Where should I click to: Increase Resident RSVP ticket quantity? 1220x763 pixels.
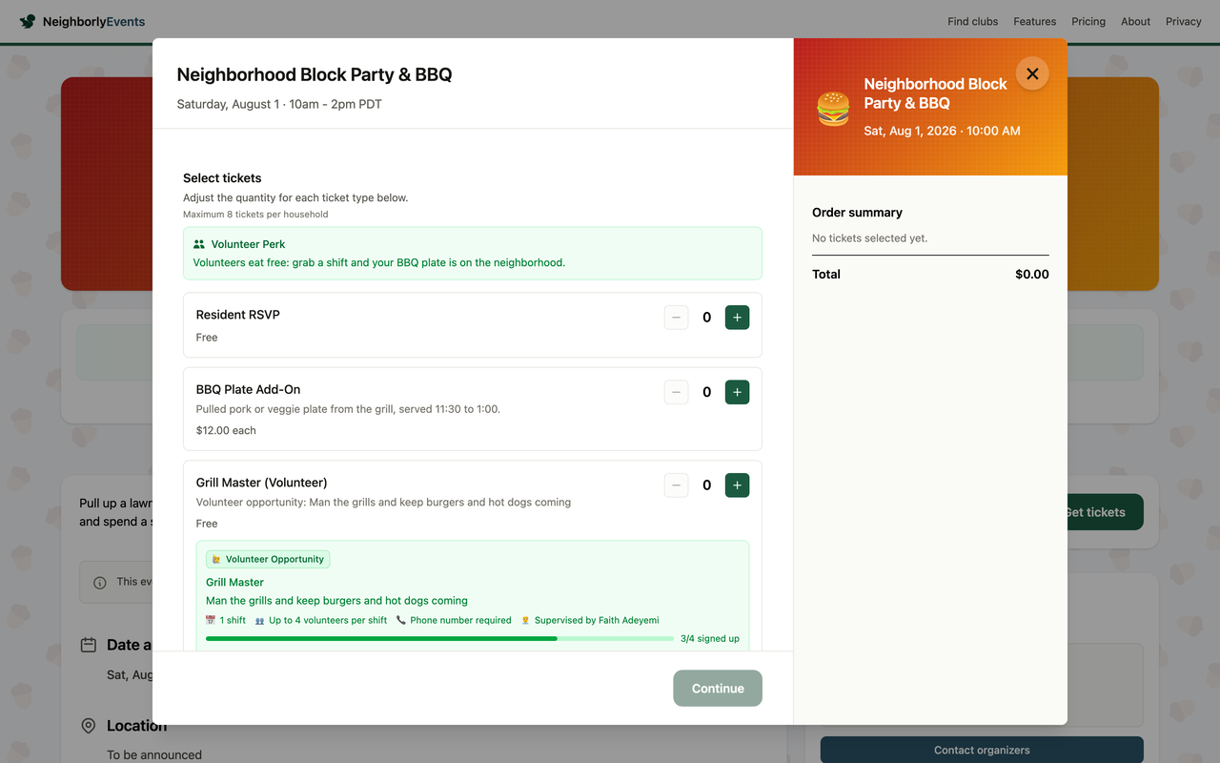[737, 318]
